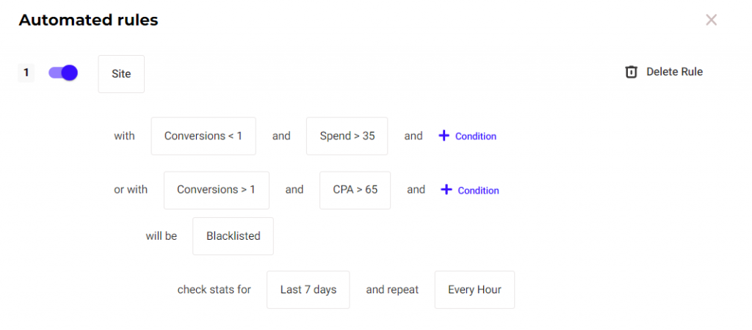
Task: Click plus icon in 'or with' row
Action: 446,190
